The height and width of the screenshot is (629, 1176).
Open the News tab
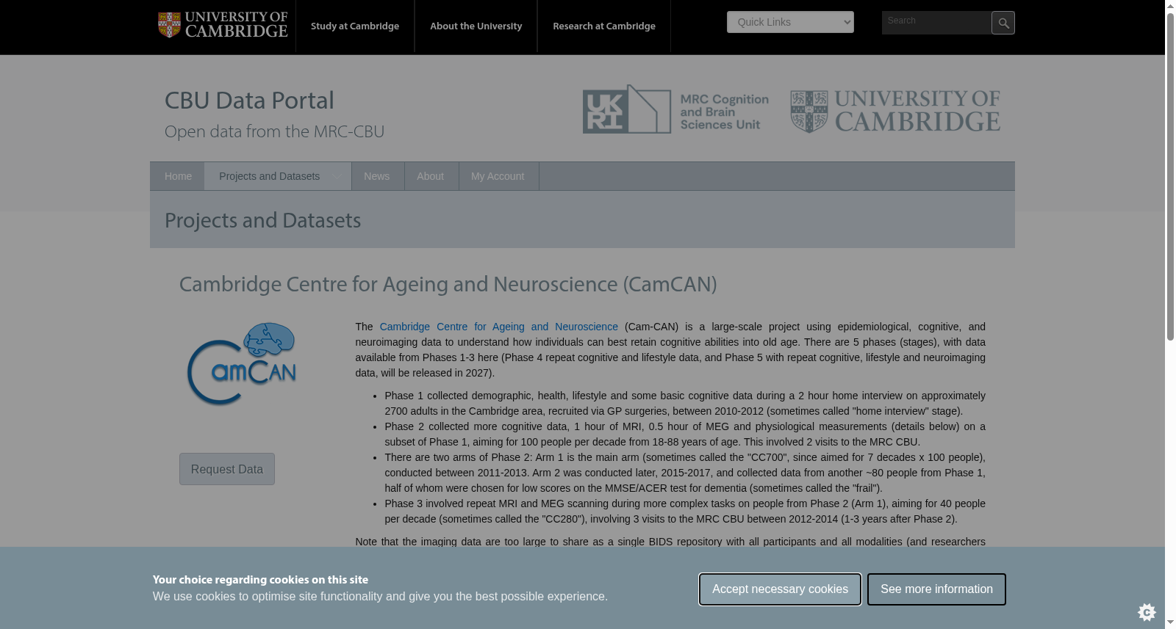click(x=377, y=176)
